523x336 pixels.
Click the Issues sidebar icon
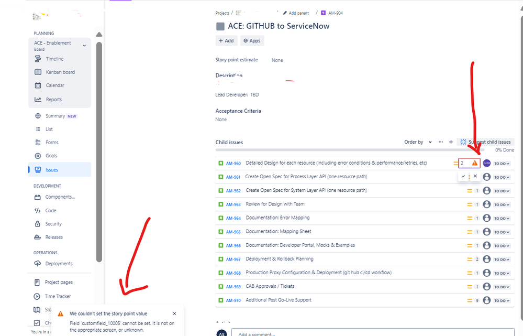coord(38,170)
